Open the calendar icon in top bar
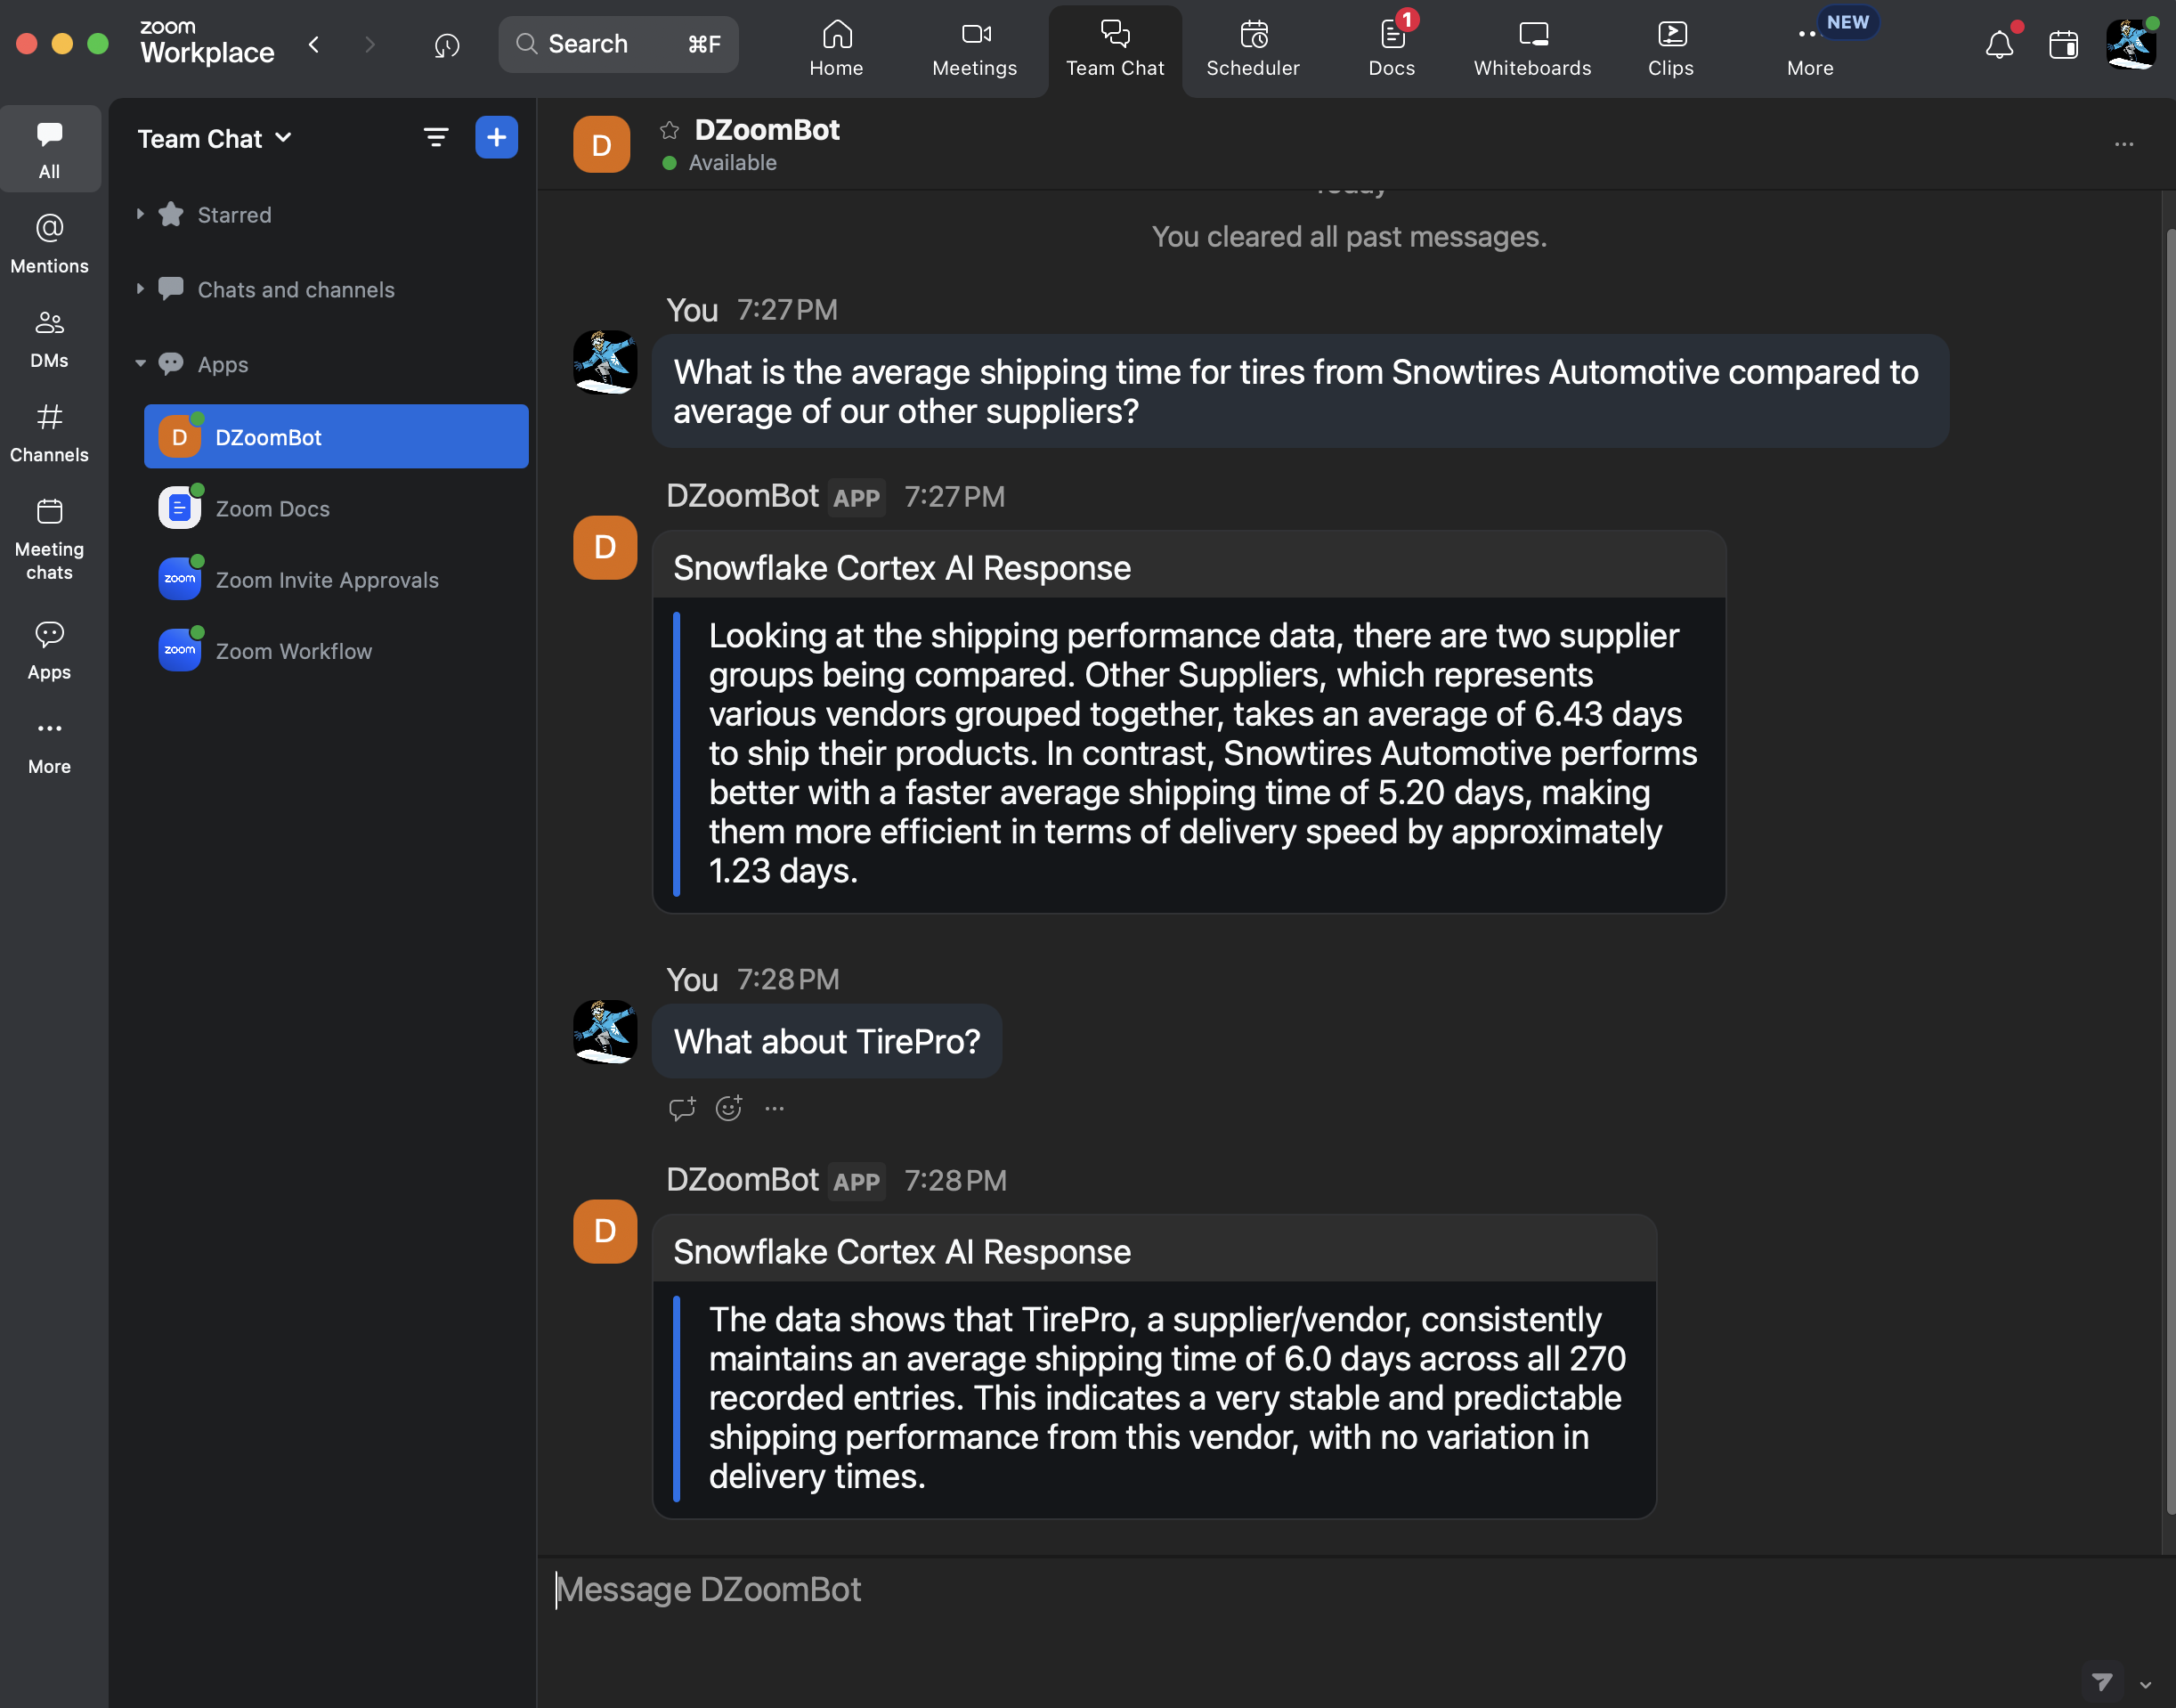The image size is (2176, 1708). click(x=2063, y=45)
